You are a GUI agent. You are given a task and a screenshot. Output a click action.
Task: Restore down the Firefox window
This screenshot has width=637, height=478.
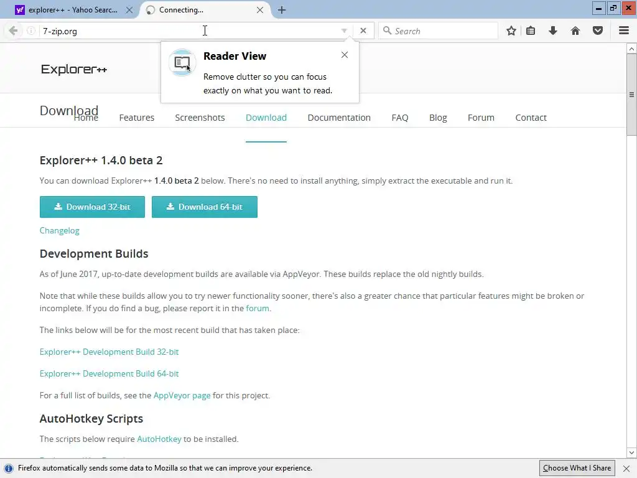(613, 9)
